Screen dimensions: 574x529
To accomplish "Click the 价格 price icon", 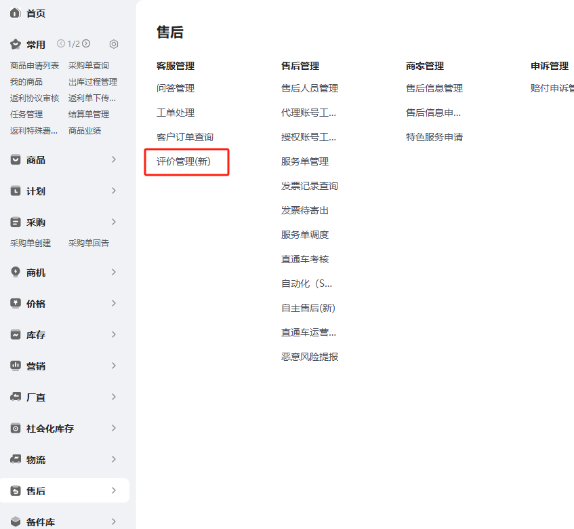I will point(15,303).
